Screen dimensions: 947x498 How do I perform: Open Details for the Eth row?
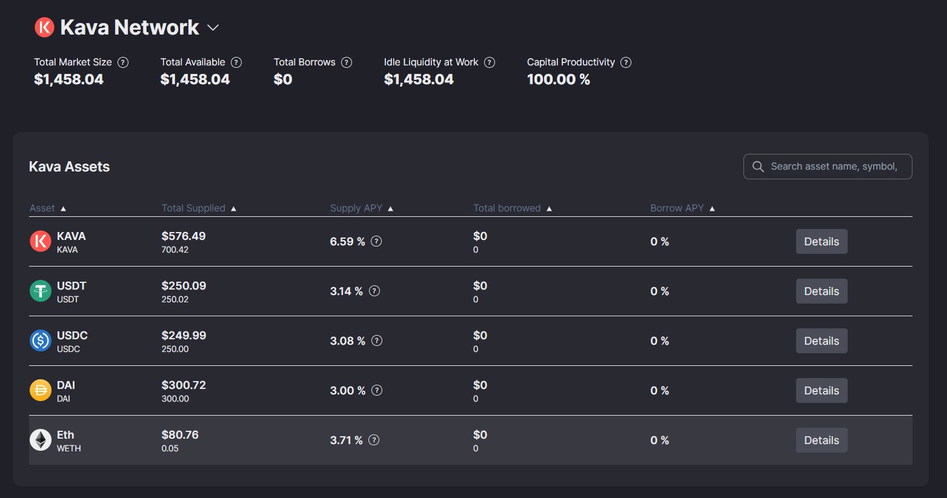[822, 440]
